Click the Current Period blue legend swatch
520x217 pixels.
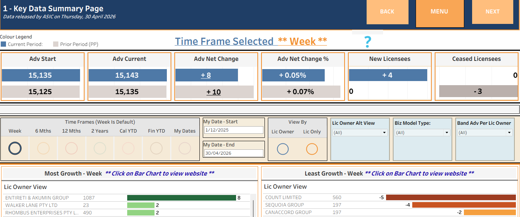[x=3, y=44]
